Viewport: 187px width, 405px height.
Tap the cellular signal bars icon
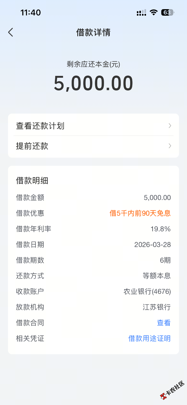point(141,12)
